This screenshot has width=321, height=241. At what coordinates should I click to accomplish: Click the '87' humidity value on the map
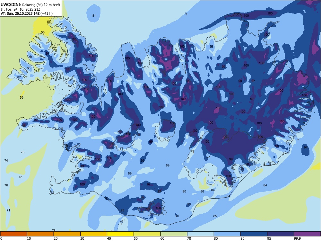(19, 77)
